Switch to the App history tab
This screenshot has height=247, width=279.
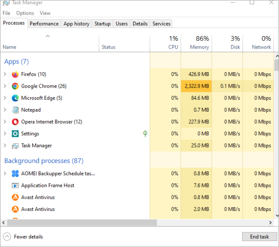pos(76,24)
